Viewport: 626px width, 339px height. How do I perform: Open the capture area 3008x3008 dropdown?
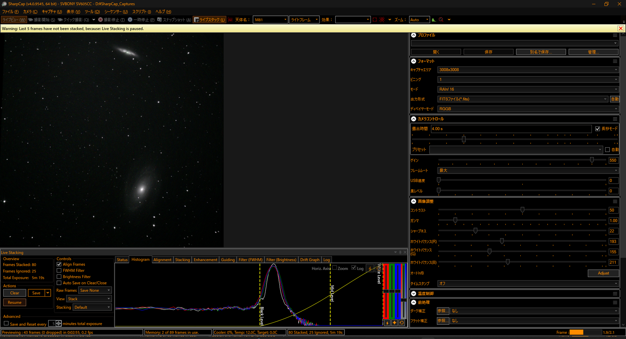coord(528,70)
